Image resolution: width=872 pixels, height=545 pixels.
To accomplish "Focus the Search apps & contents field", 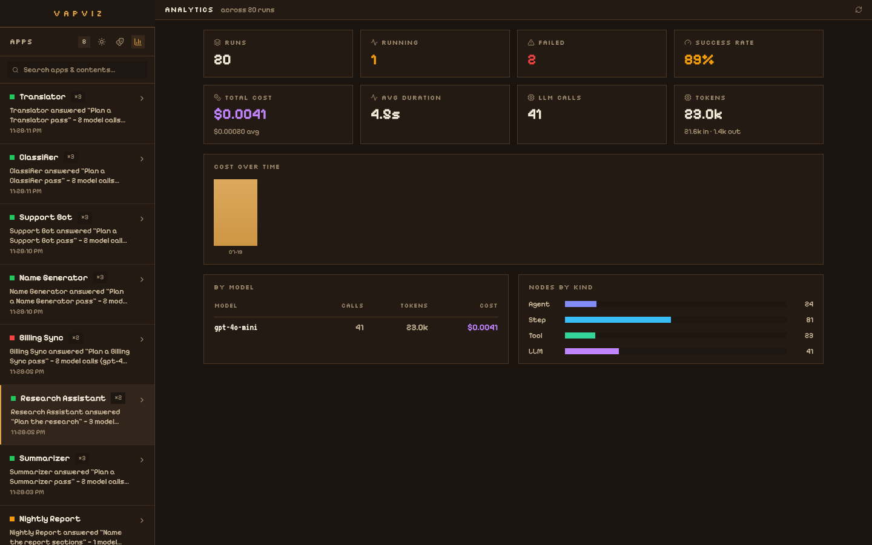I will (78, 70).
